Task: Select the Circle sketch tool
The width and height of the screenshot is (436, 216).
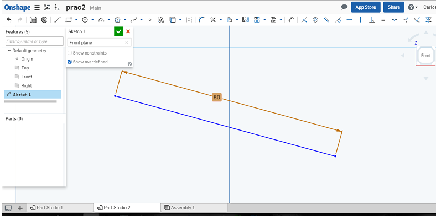Action: pos(85,20)
